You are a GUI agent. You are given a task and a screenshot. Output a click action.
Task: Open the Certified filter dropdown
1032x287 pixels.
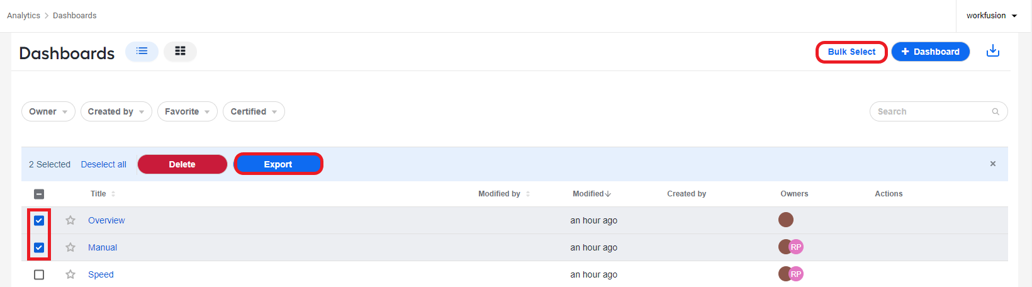click(254, 111)
